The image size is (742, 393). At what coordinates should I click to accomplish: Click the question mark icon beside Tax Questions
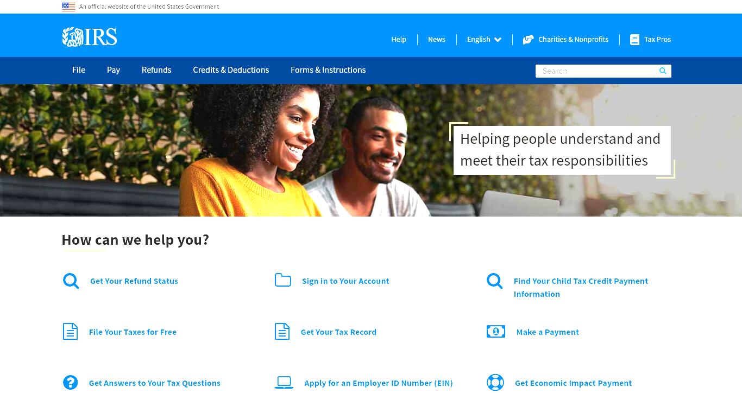pyautogui.click(x=71, y=383)
